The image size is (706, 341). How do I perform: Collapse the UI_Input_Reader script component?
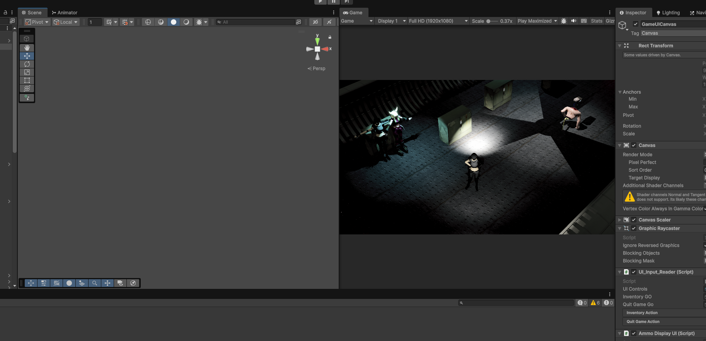tap(620, 272)
